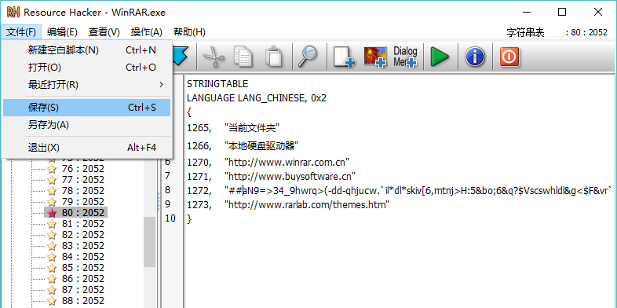Click the string "本地硬盘驱动器" on line 1266
Screen dimensions: 617x308
pos(261,146)
